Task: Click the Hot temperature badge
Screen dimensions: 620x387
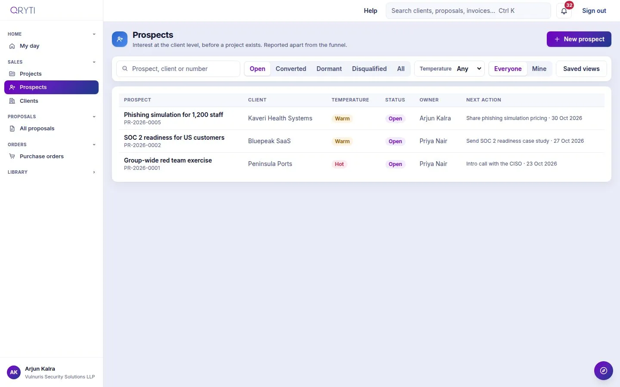Action: tap(339, 164)
